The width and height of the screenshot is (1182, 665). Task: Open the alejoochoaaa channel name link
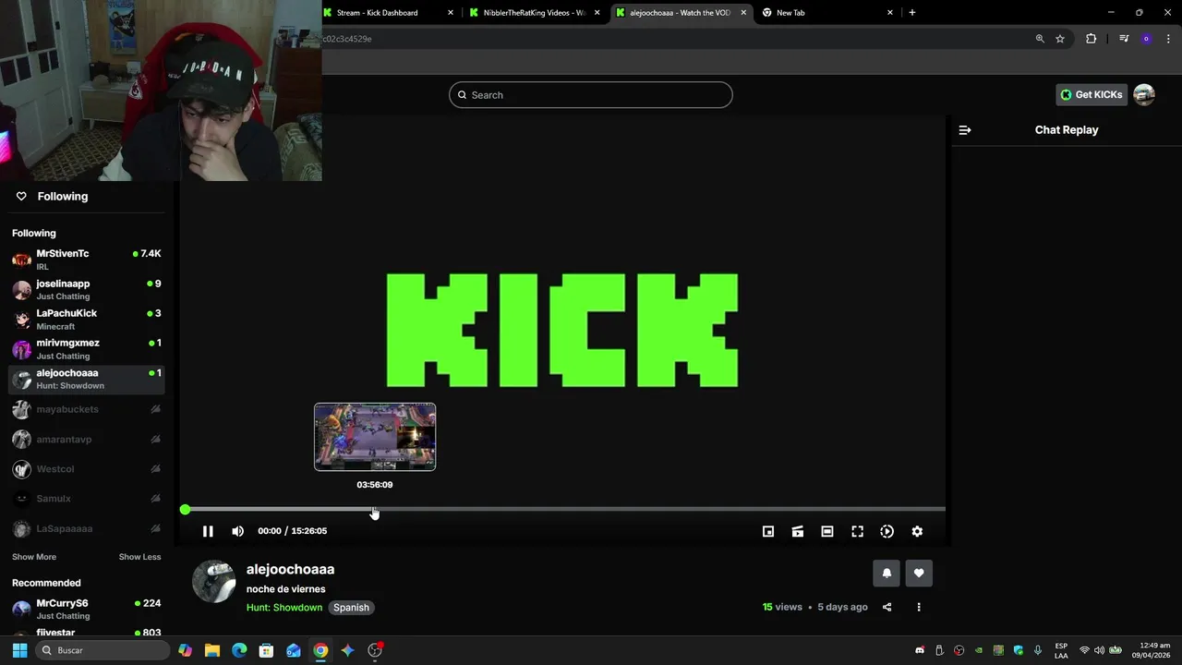pos(290,569)
